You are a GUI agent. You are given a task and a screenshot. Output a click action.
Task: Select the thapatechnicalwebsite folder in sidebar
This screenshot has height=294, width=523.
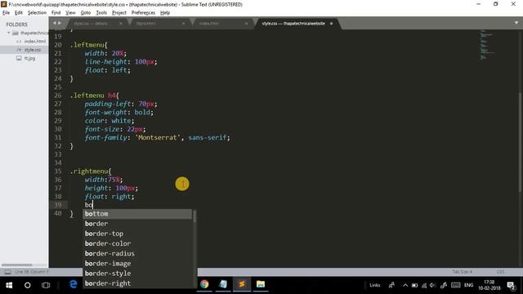pos(34,33)
